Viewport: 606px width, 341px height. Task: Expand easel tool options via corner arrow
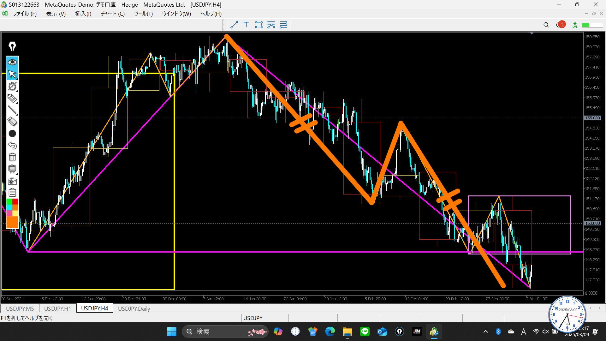point(17,174)
